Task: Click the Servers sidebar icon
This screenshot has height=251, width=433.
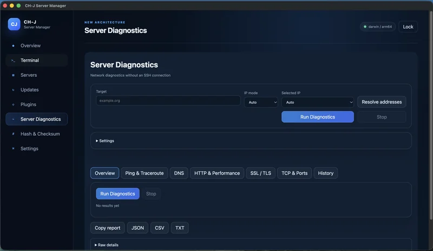Action: click(x=13, y=75)
